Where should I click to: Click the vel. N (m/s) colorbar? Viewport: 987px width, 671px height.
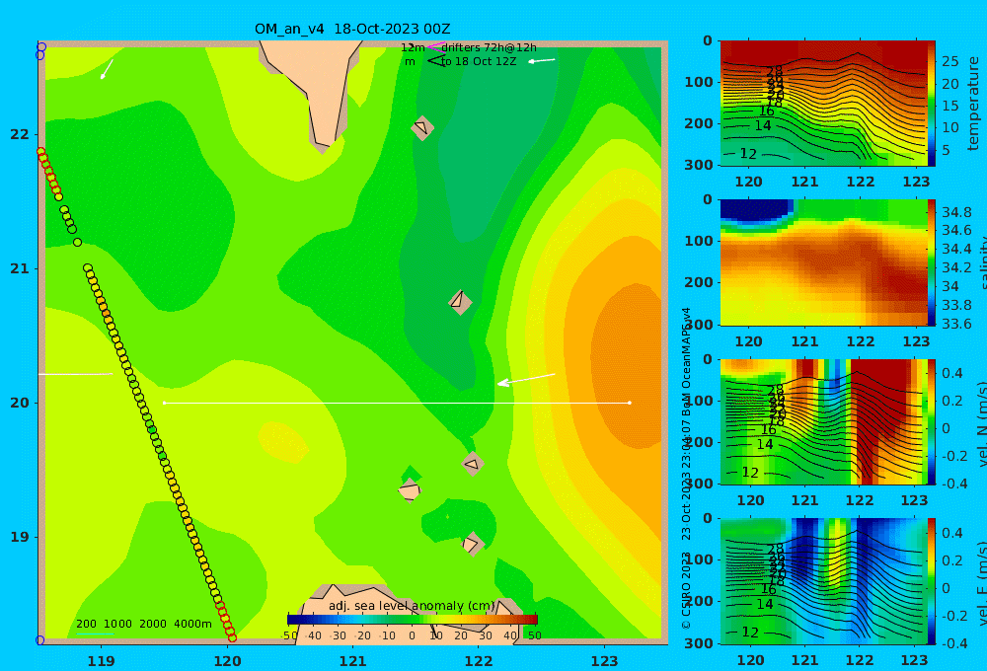pos(932,421)
